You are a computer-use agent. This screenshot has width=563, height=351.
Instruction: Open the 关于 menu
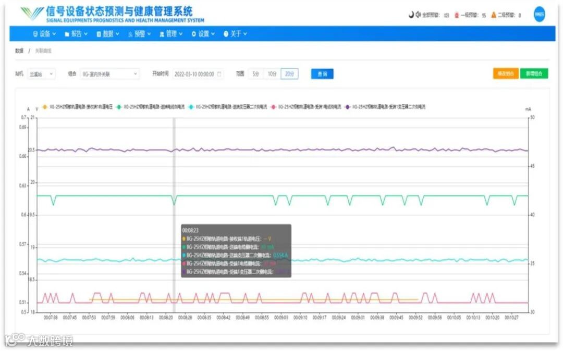coord(235,34)
